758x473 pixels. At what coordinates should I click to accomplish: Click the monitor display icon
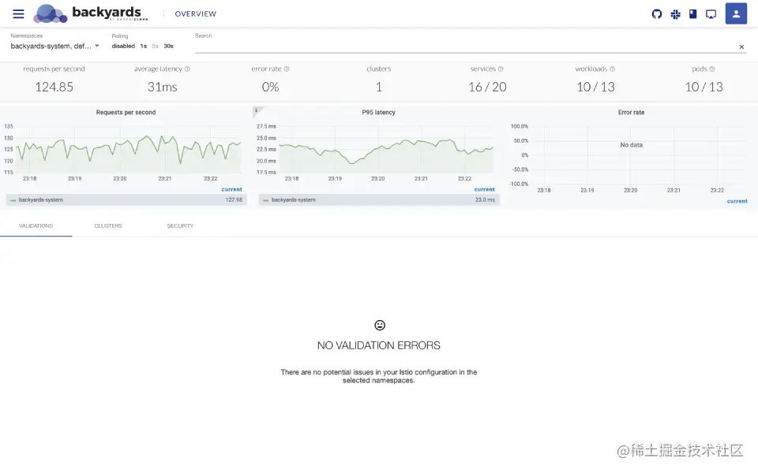711,14
